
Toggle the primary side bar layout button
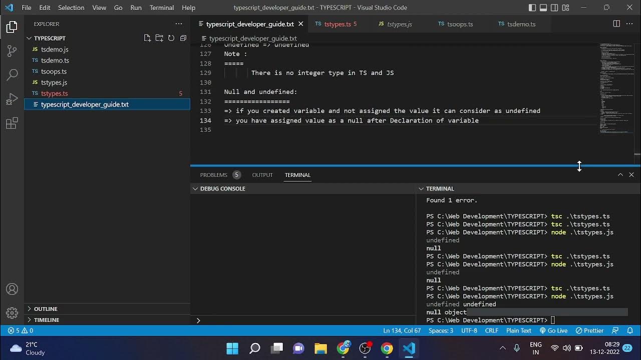tap(532, 7)
